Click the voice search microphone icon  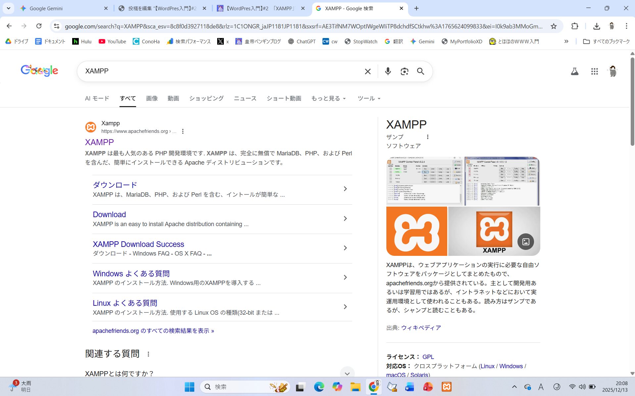click(388, 71)
